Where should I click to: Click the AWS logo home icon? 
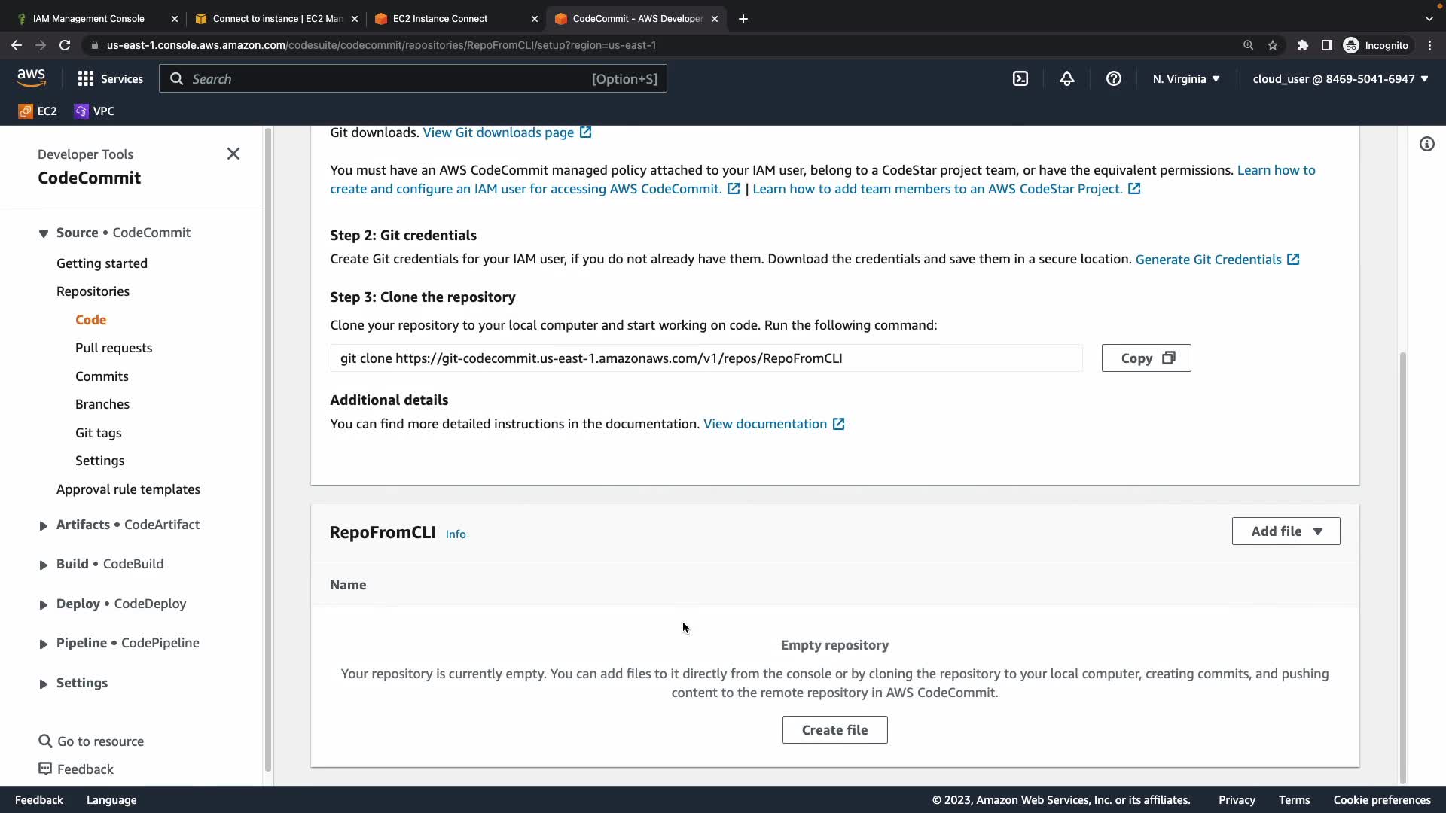point(31,78)
